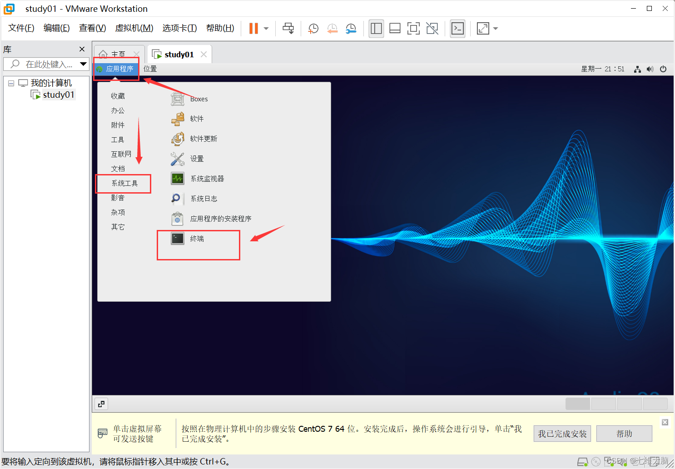Revert to the previous snapshot
Image resolution: width=675 pixels, height=469 pixels.
point(332,29)
